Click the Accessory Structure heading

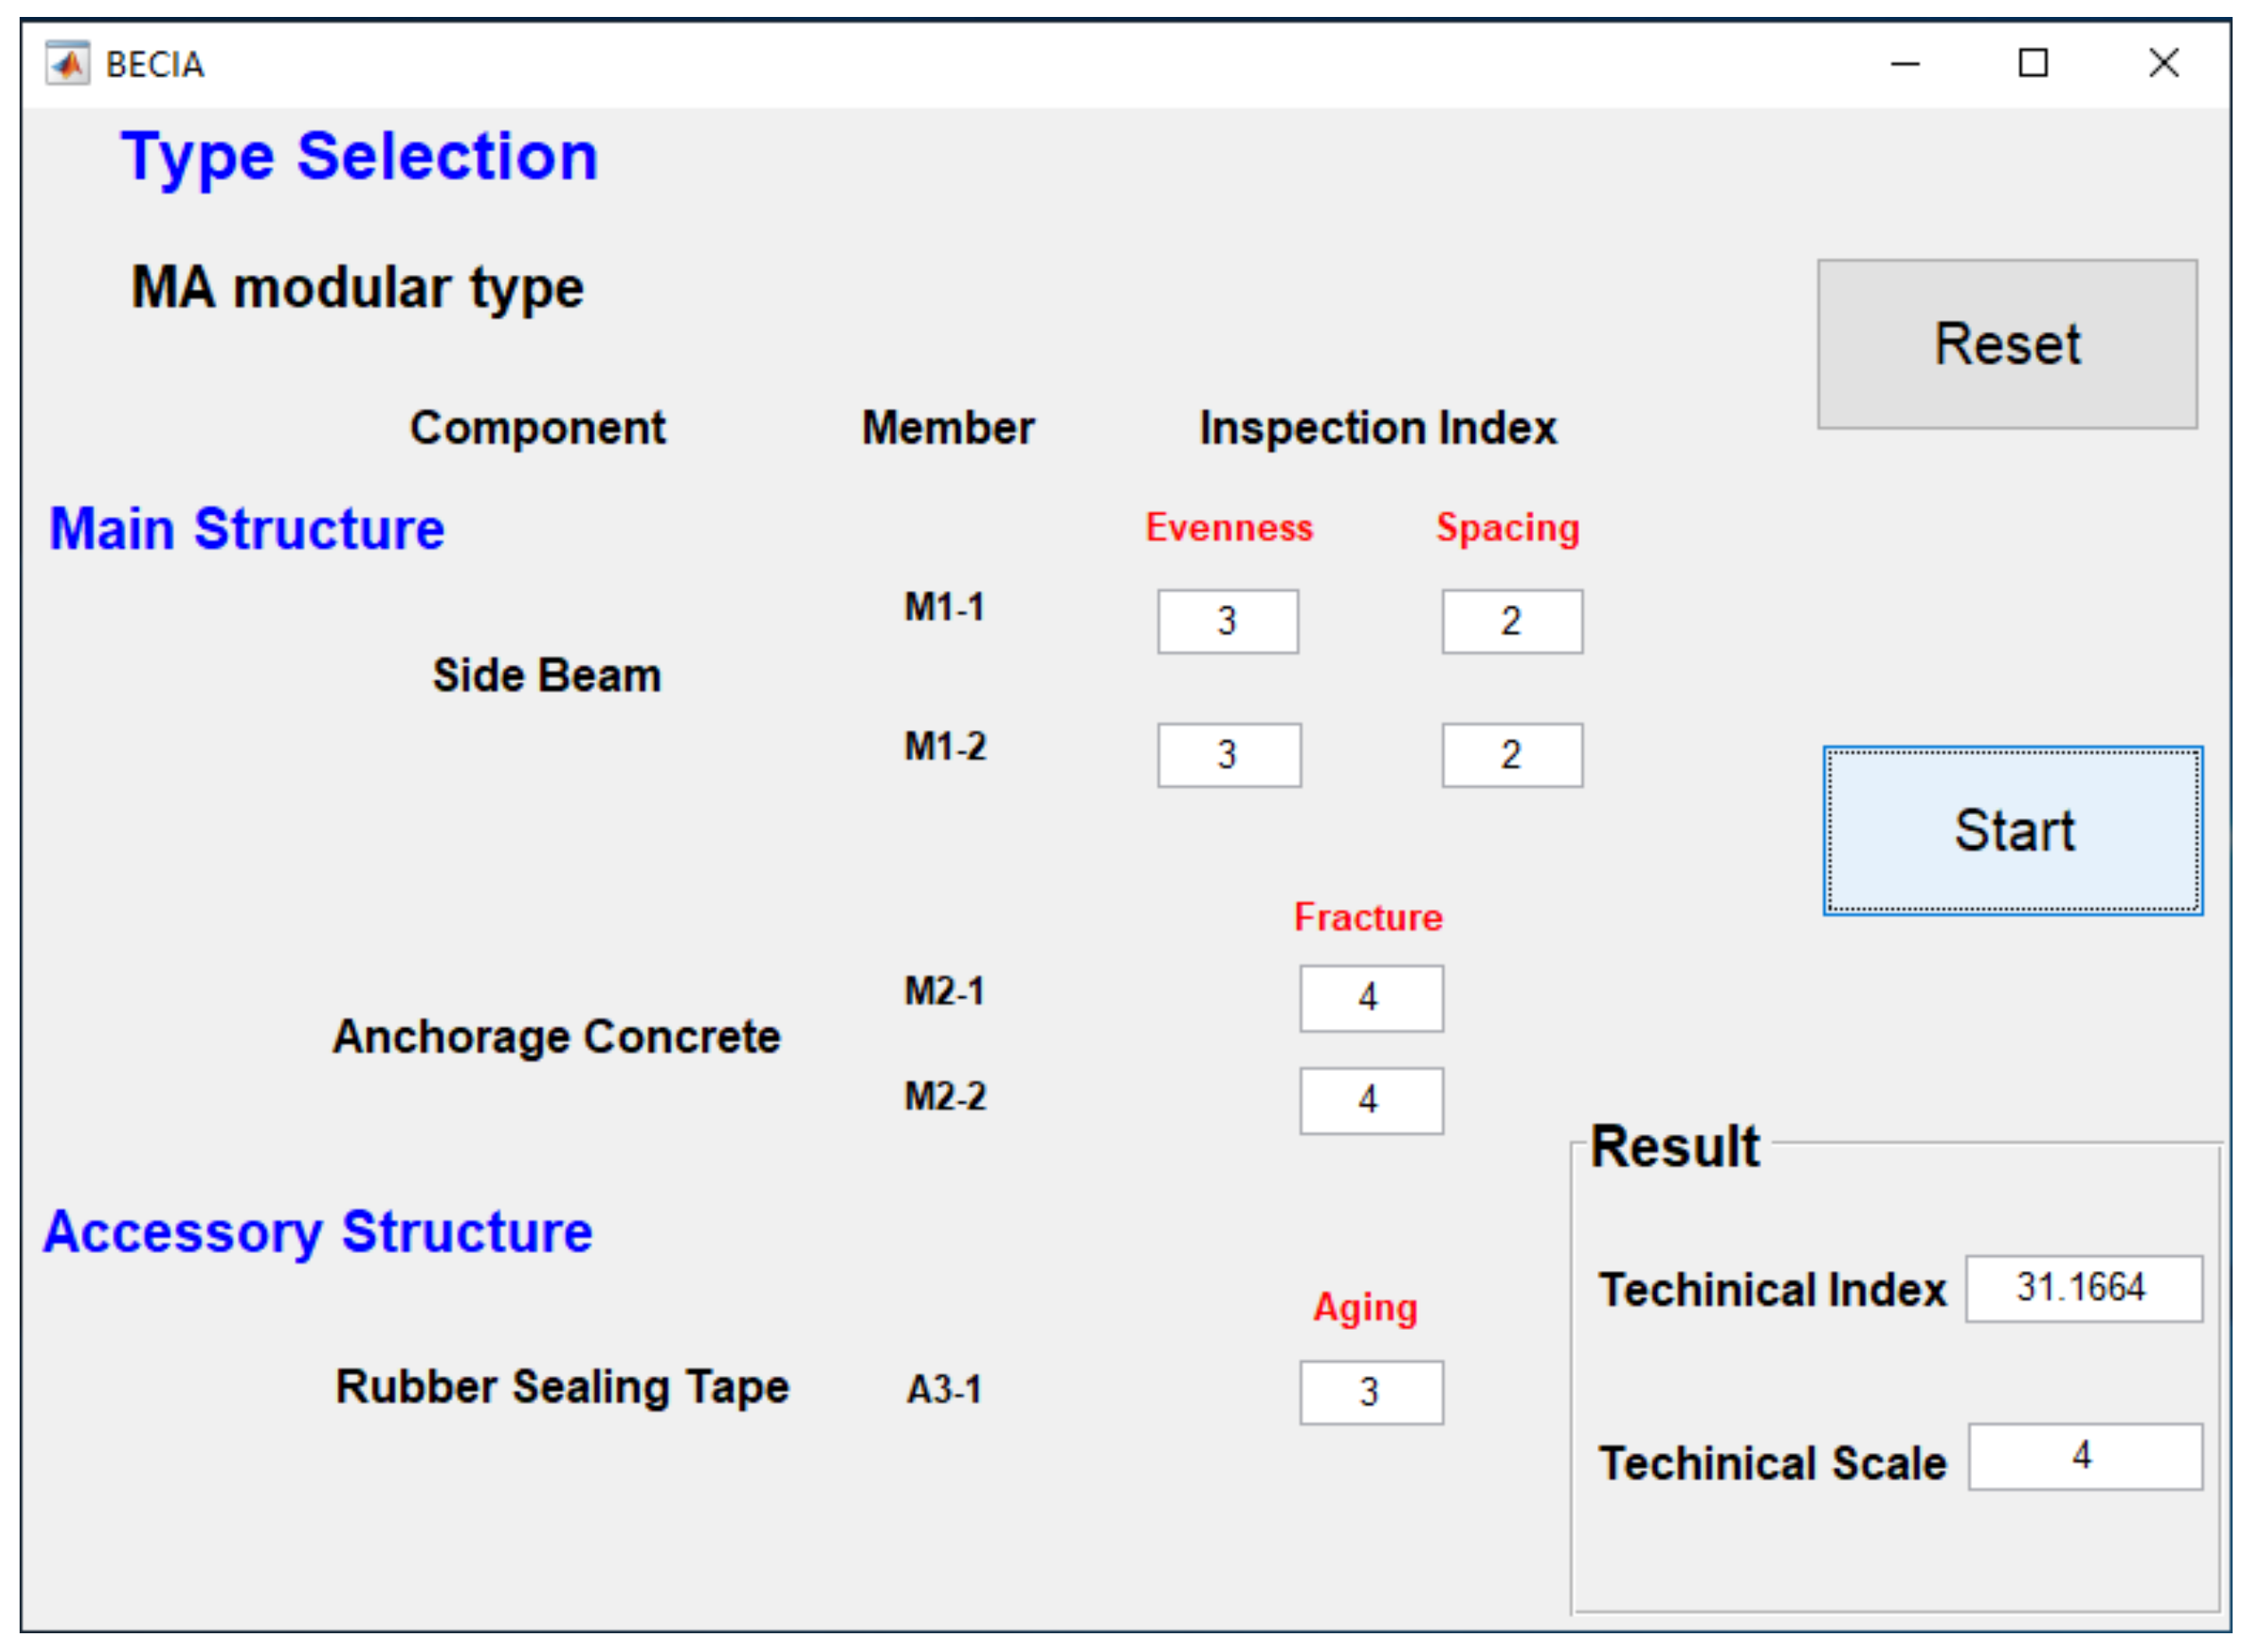tap(317, 1231)
